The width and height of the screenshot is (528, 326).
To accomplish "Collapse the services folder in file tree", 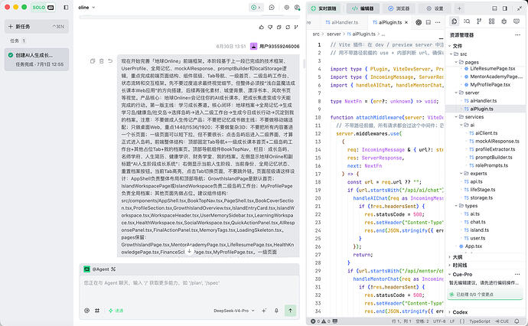I will [471, 117].
